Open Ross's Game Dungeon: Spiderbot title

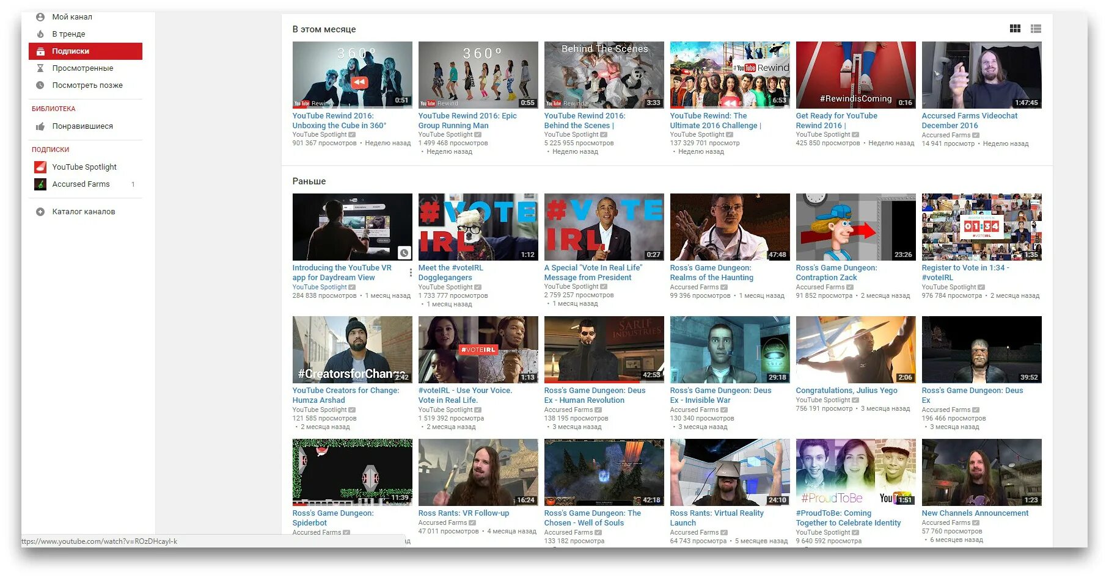[333, 518]
